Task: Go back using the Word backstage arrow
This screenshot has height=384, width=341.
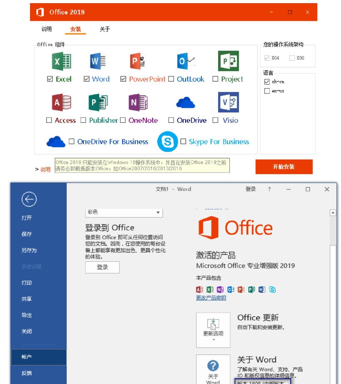Action: click(29, 199)
